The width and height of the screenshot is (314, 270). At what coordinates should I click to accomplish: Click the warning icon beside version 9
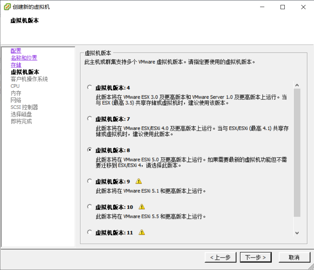click(x=138, y=181)
